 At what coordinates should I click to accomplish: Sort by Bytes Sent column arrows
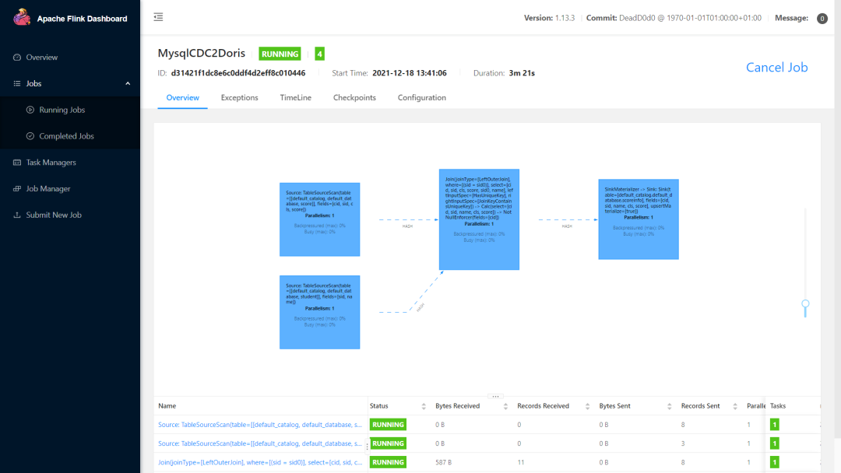pos(670,407)
